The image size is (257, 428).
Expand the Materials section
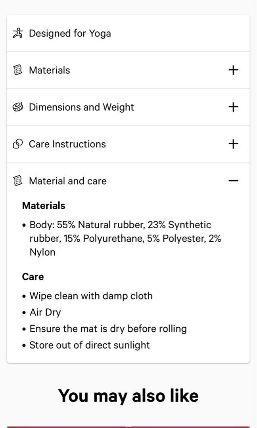coord(233,70)
